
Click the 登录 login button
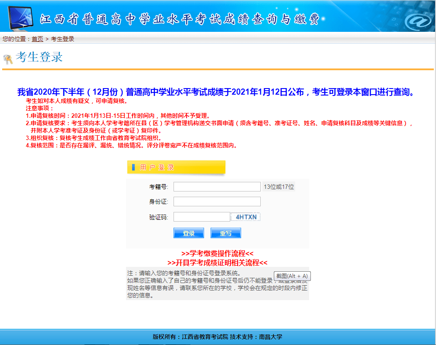pos(188,232)
